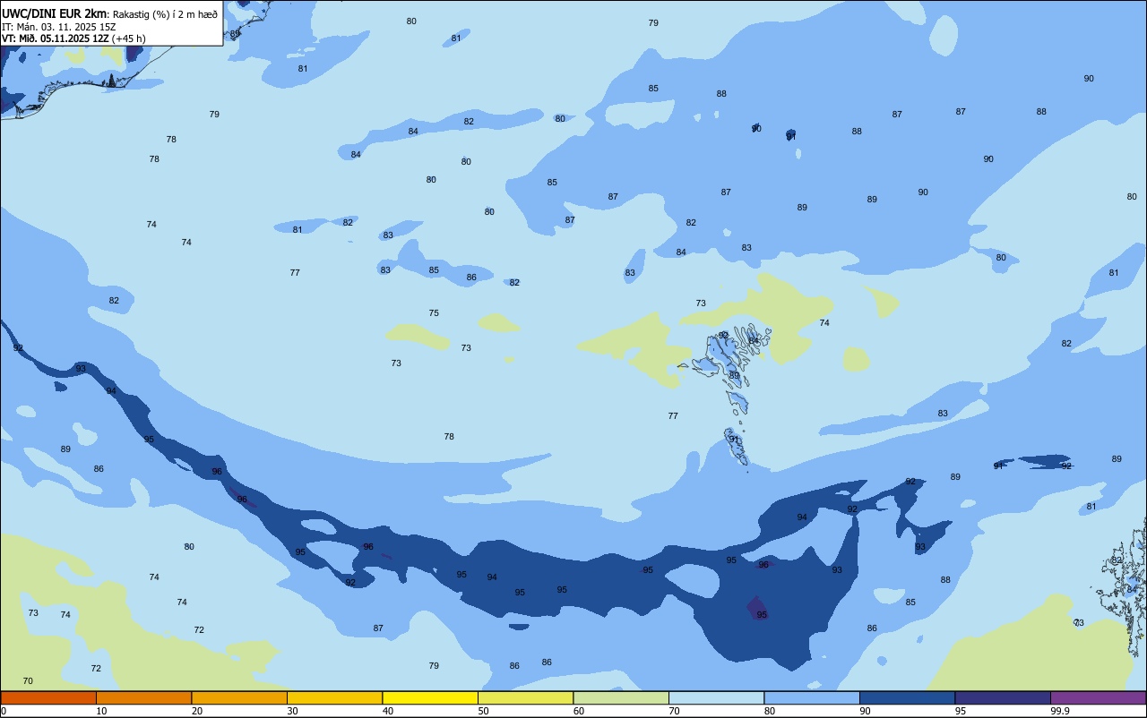Click the 30–40 golden legend swatch
This screenshot has width=1147, height=718.
tap(334, 697)
